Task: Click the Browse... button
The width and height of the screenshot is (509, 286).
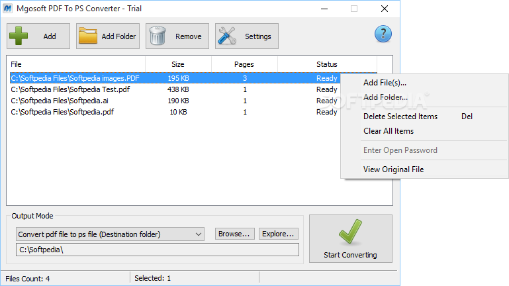Action: pyautogui.click(x=235, y=234)
